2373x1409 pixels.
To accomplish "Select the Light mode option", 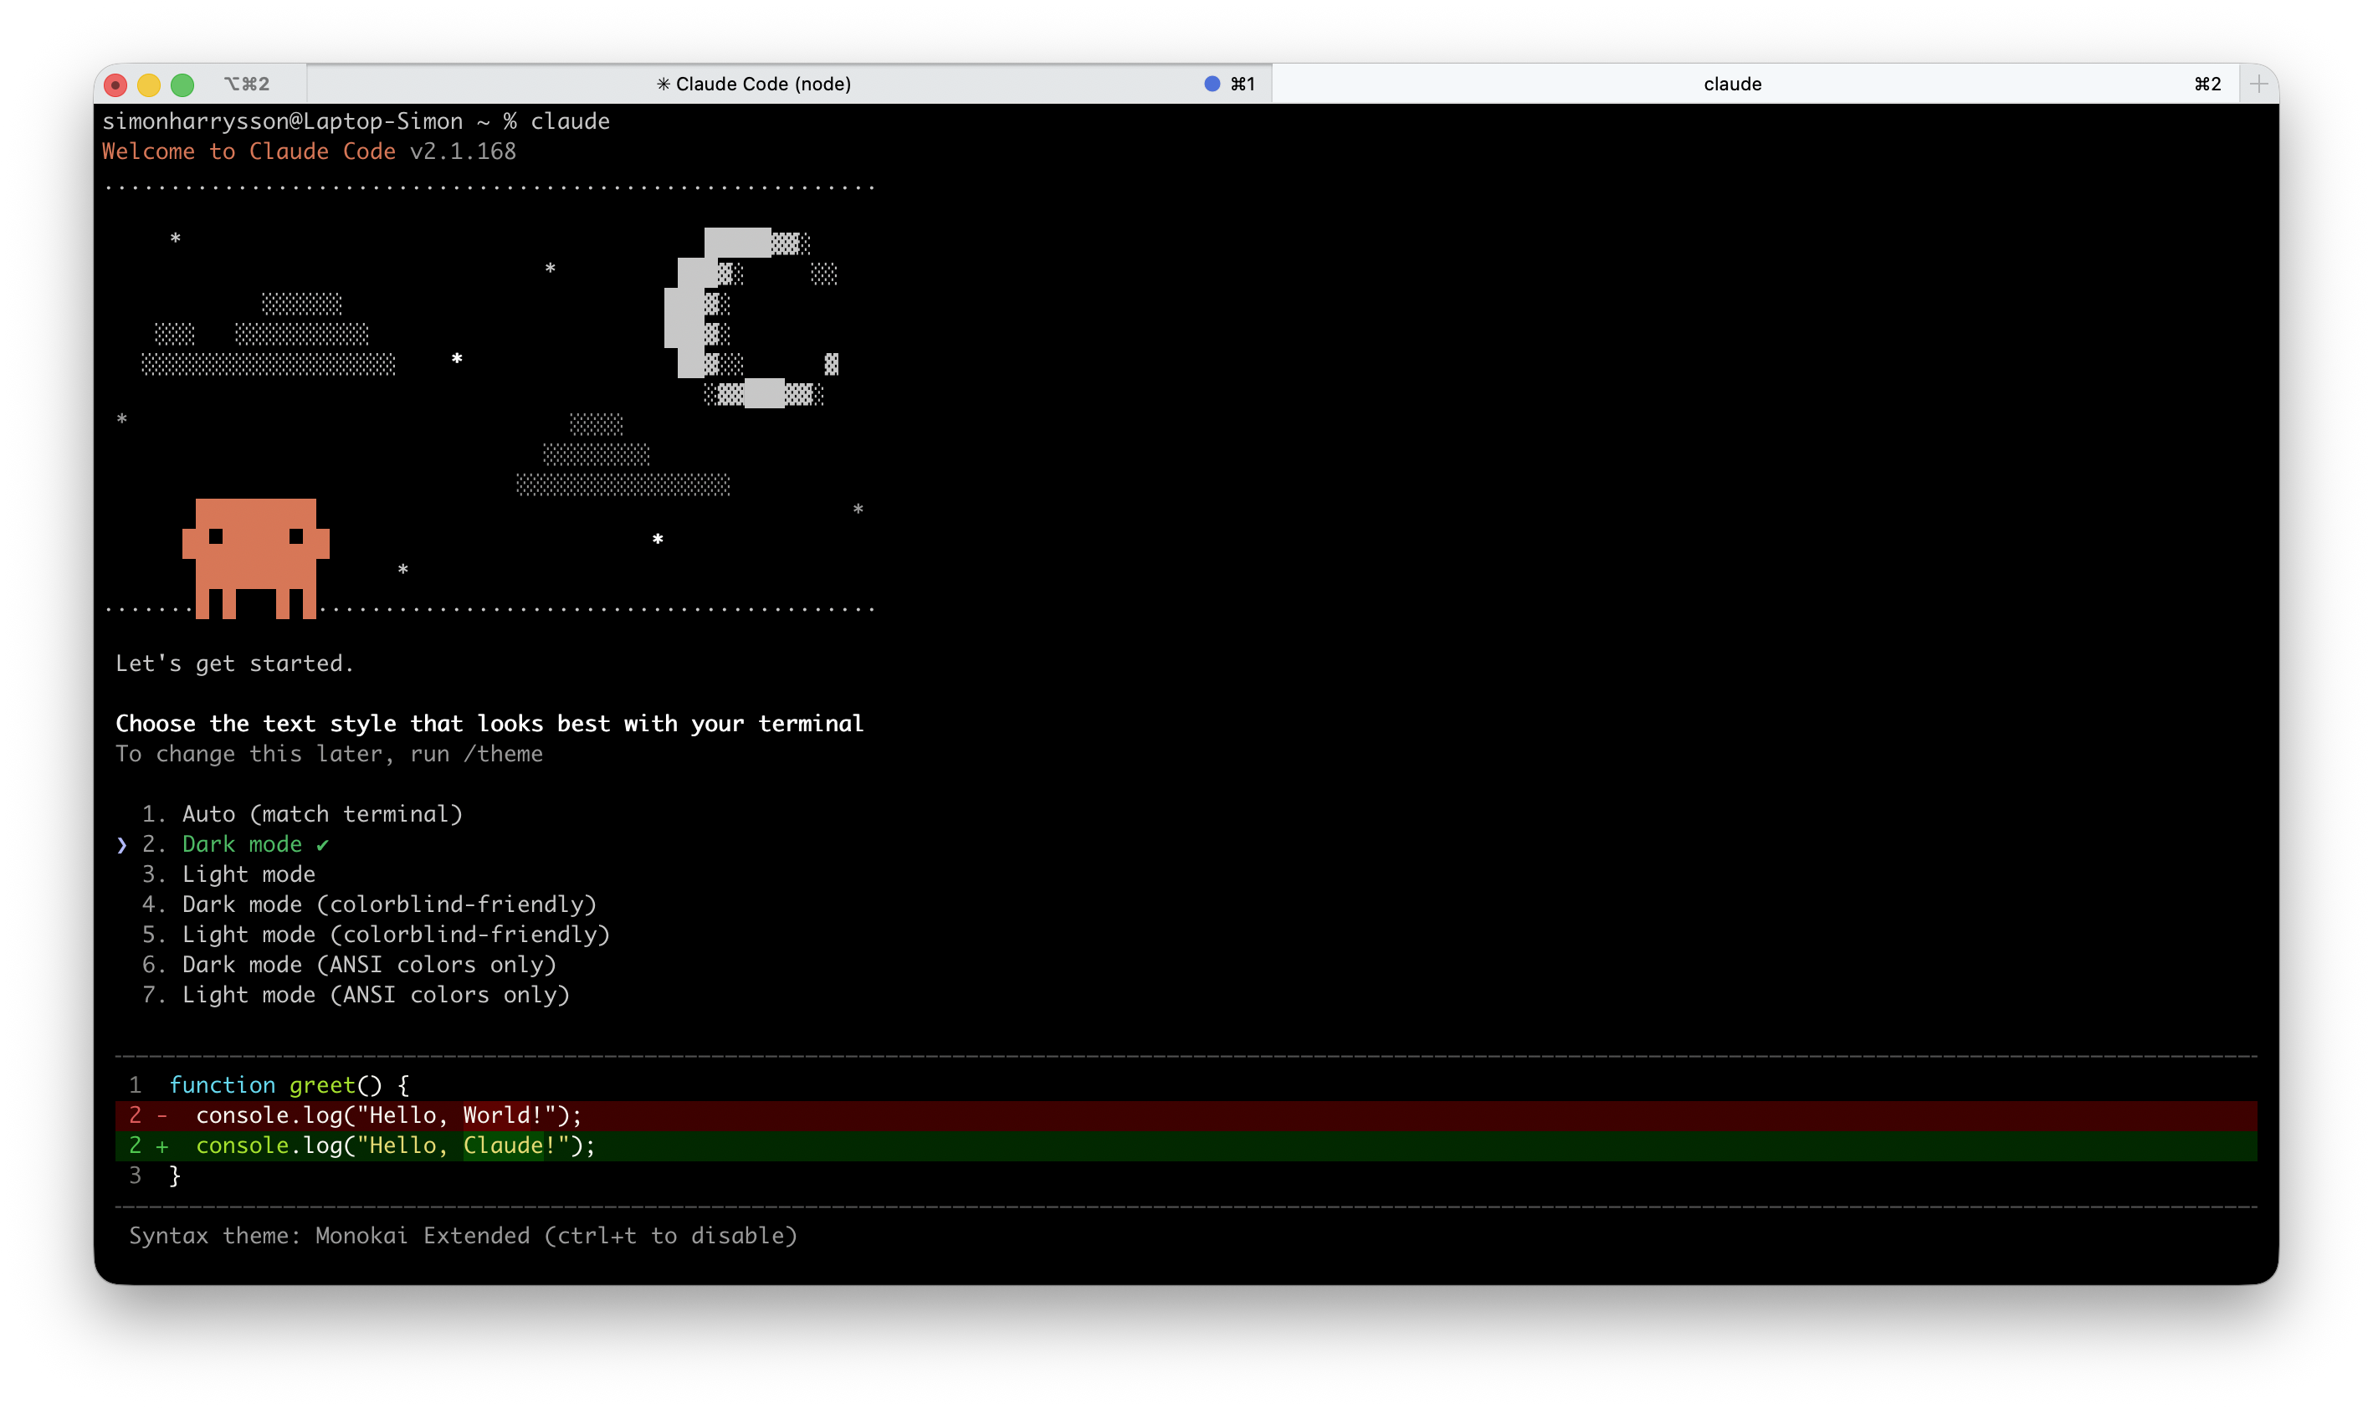I will (228, 874).
